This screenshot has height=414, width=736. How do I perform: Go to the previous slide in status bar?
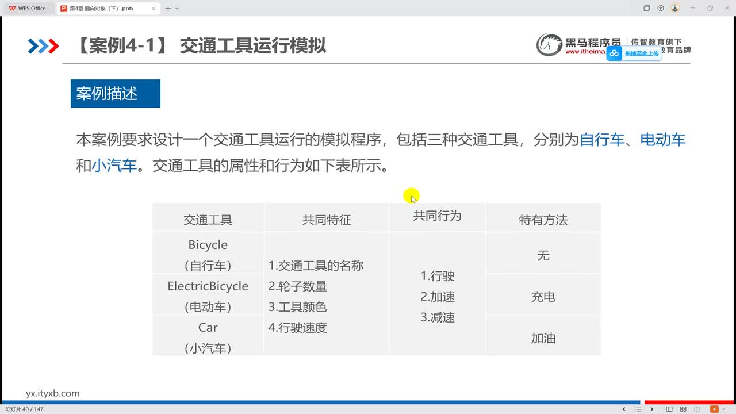624,409
